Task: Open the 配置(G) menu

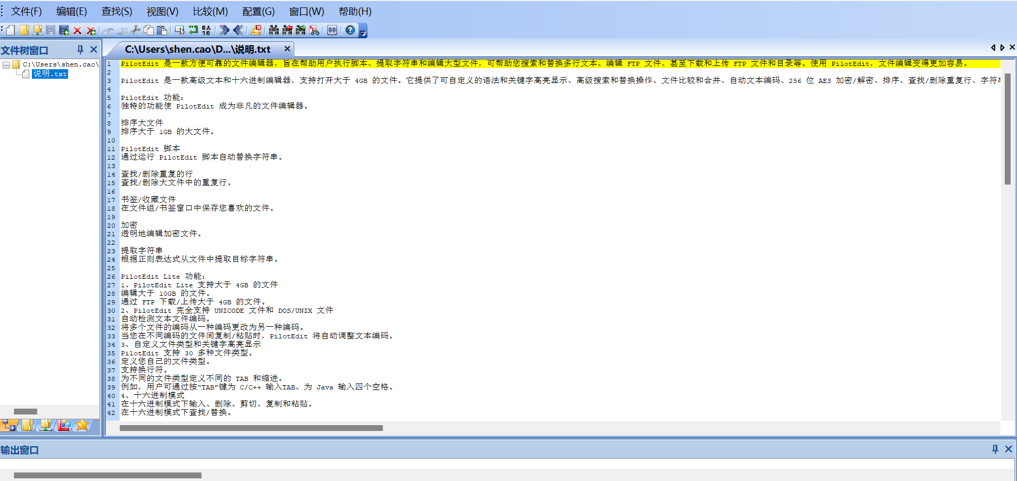Action: click(259, 11)
